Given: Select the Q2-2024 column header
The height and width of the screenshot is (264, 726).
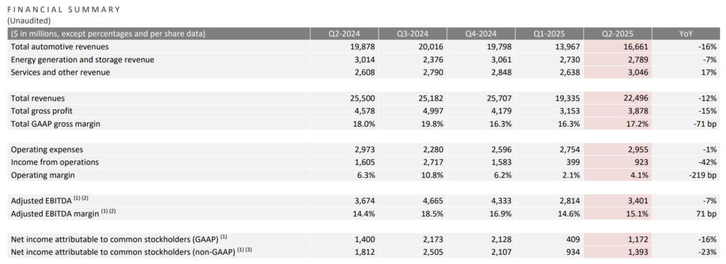Looking at the screenshot, I should 344,34.
